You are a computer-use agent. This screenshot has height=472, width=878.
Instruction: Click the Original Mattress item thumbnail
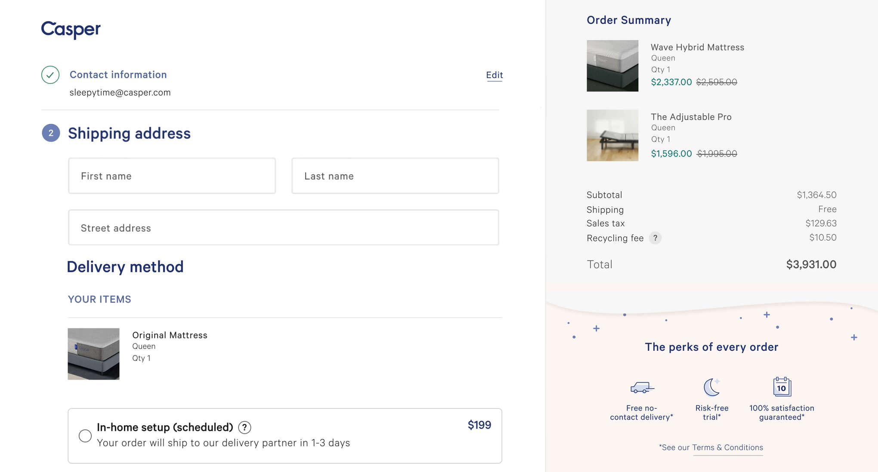pyautogui.click(x=93, y=354)
